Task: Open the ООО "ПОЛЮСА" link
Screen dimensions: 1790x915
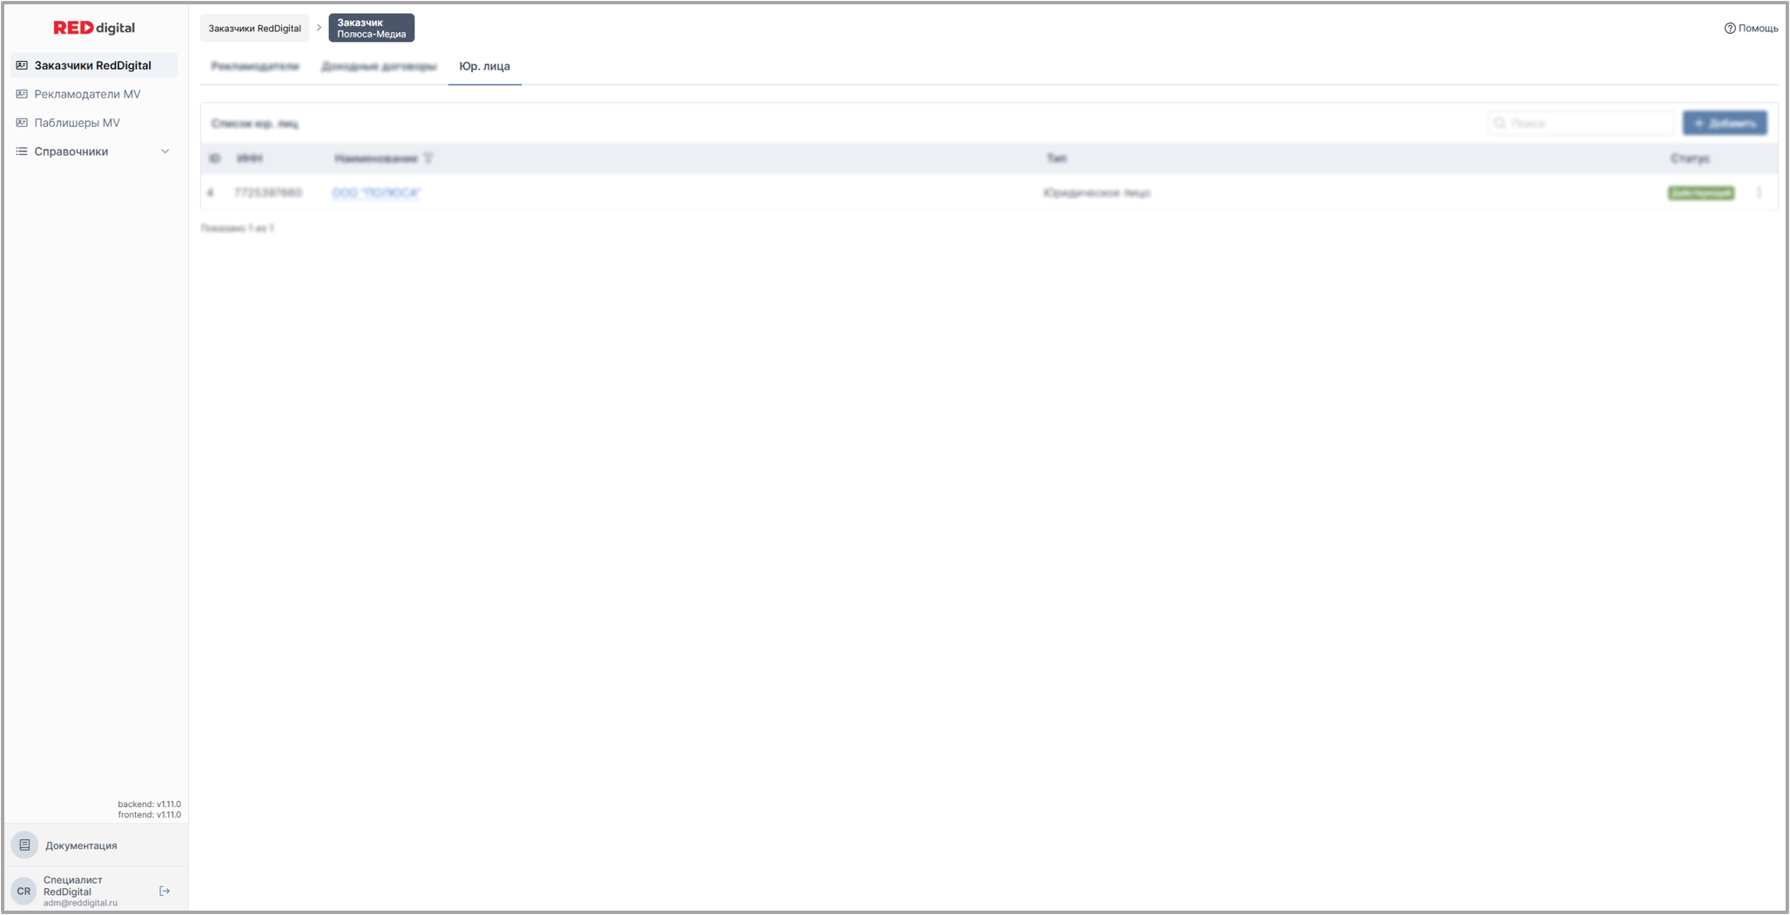Action: click(x=376, y=193)
